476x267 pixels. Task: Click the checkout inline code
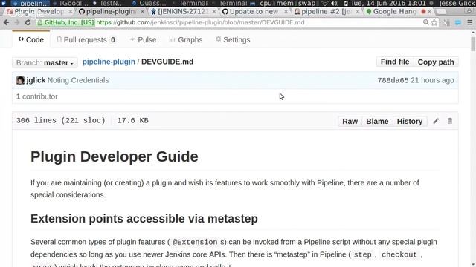coord(399,254)
